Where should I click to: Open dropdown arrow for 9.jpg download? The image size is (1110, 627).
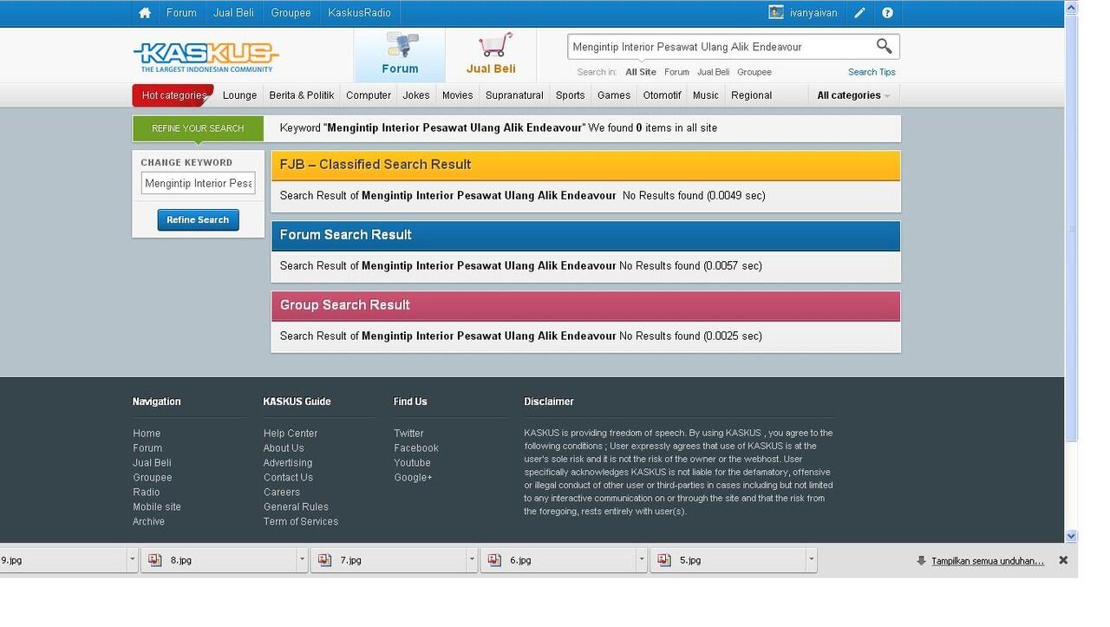coord(132,560)
